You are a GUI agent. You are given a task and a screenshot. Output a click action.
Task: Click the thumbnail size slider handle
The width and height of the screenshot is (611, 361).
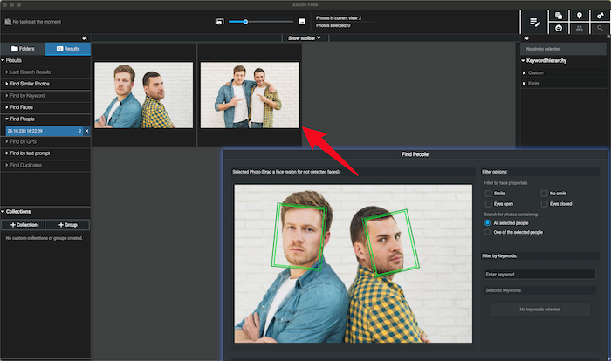pos(246,20)
